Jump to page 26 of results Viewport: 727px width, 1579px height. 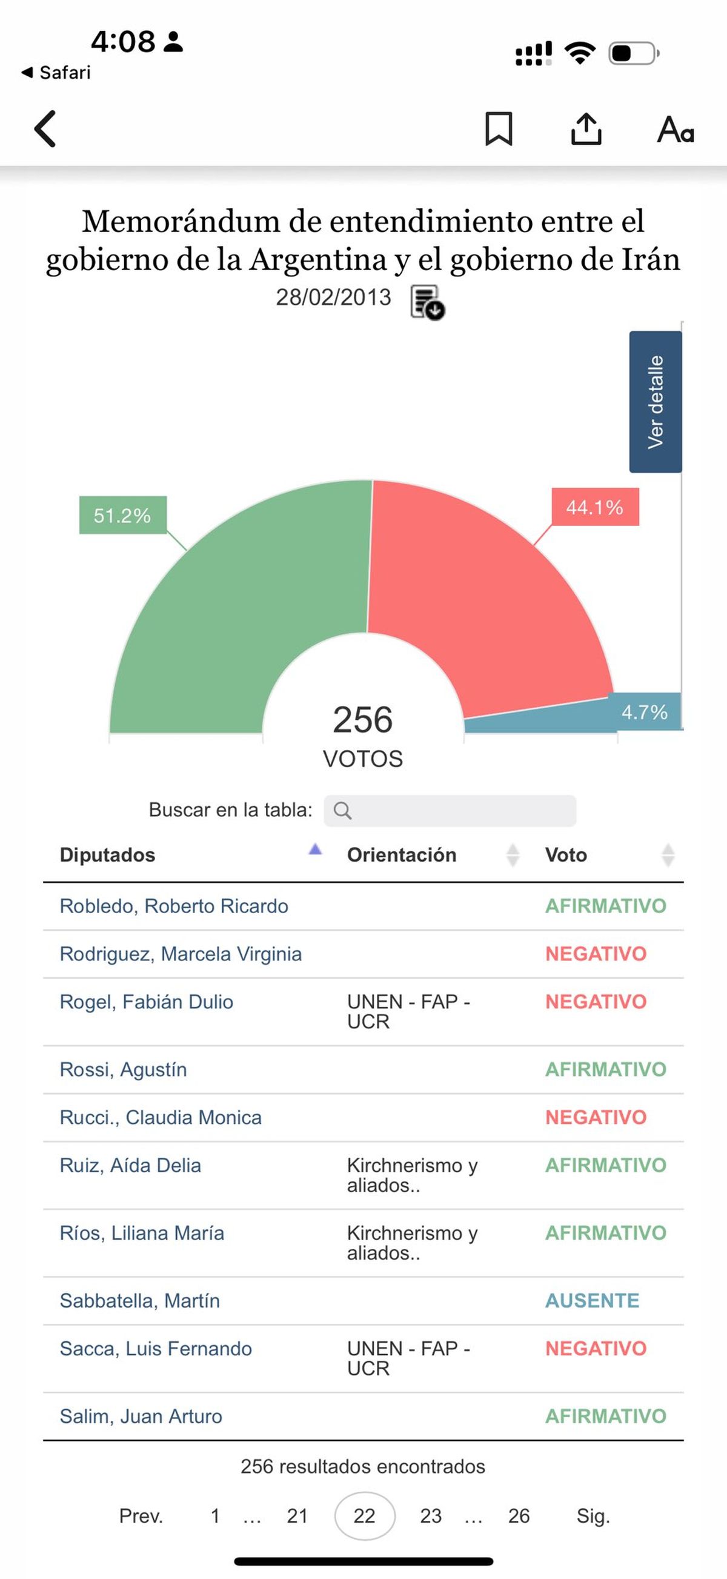coord(519,1516)
